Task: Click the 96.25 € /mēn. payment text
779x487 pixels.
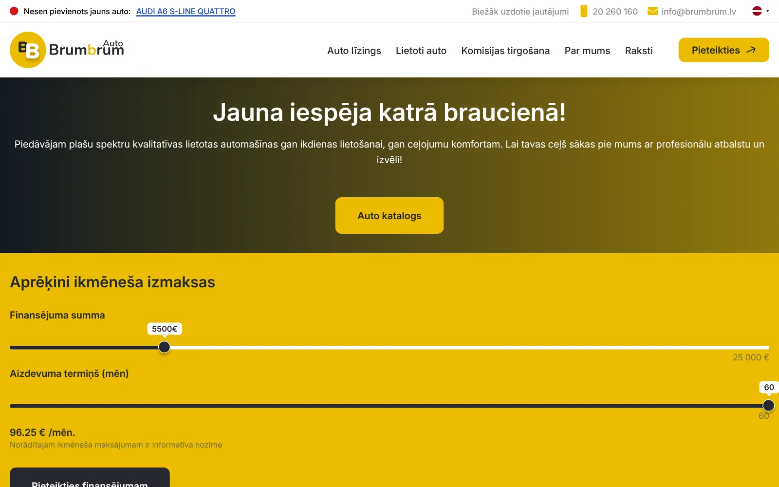Action: tap(42, 432)
